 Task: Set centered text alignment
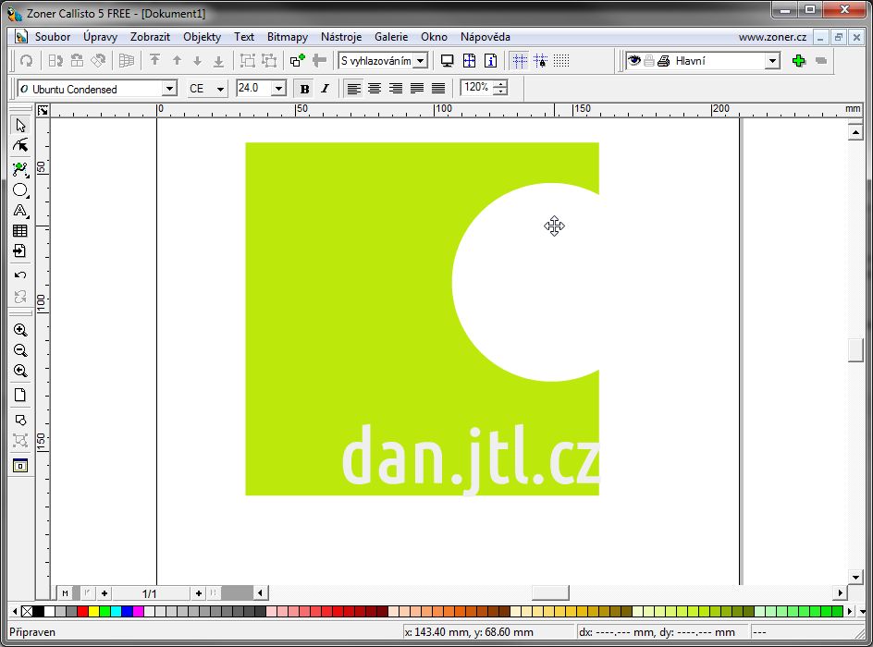coord(375,89)
